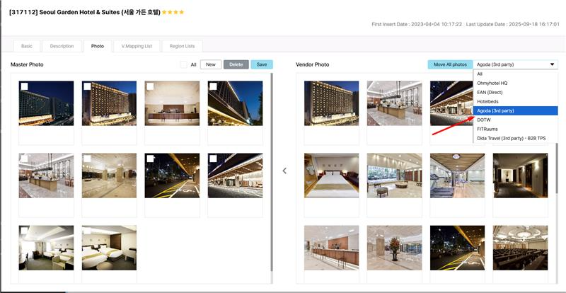The width and height of the screenshot is (566, 293).
Task: Click the Move All photos button
Action: pyautogui.click(x=450, y=64)
